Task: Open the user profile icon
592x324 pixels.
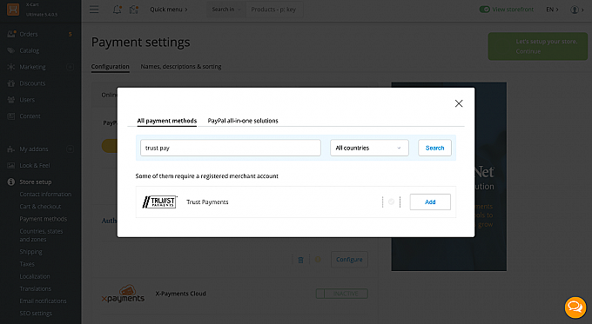Action: (575, 10)
